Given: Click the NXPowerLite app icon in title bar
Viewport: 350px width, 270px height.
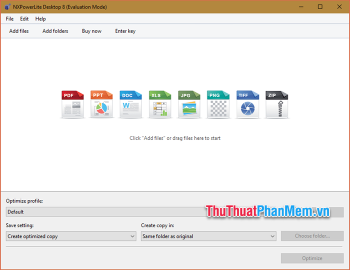Looking at the screenshot, I should pyautogui.click(x=8, y=7).
